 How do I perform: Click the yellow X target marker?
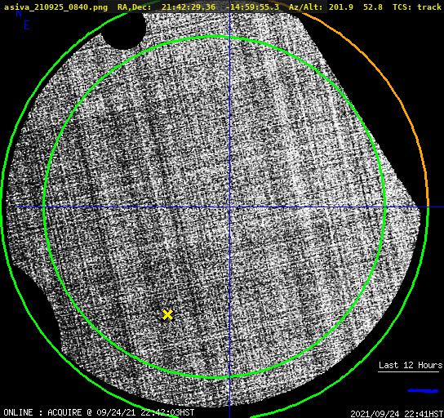pyautogui.click(x=167, y=314)
